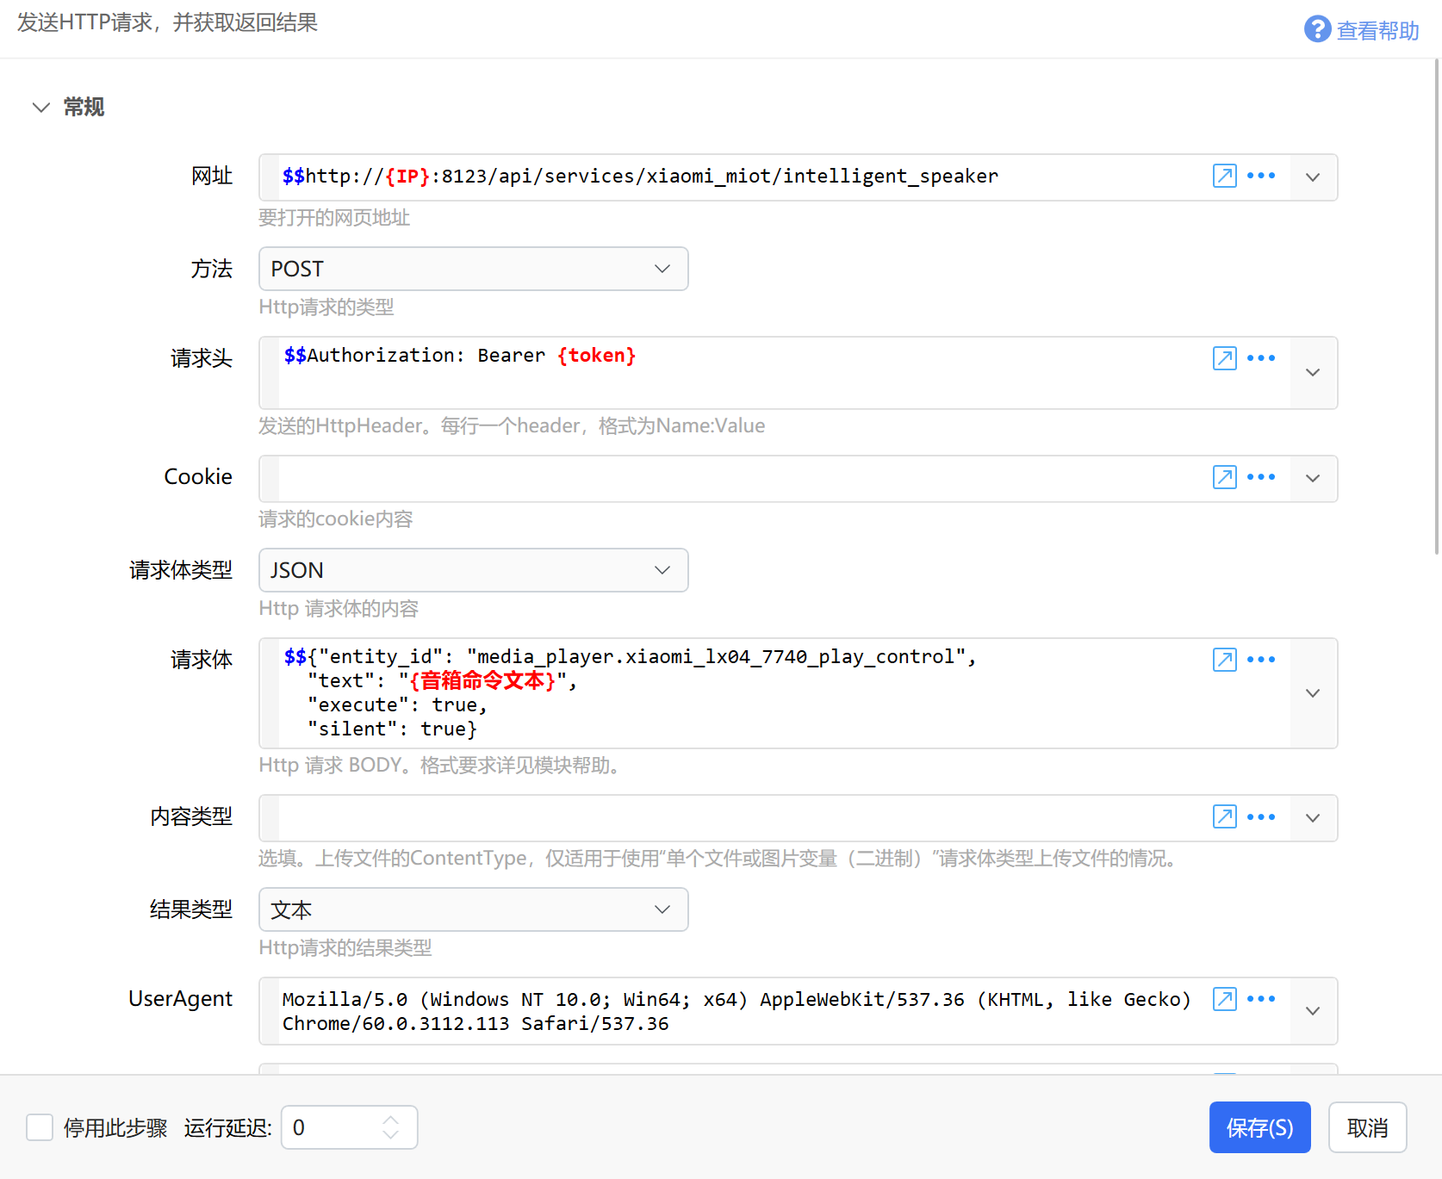Open expand editor icon for 请求体 field

(x=1224, y=660)
